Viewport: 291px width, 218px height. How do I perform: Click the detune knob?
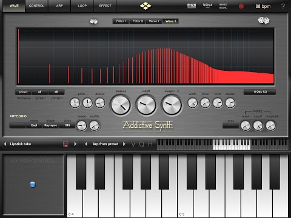pyautogui.click(x=100, y=103)
